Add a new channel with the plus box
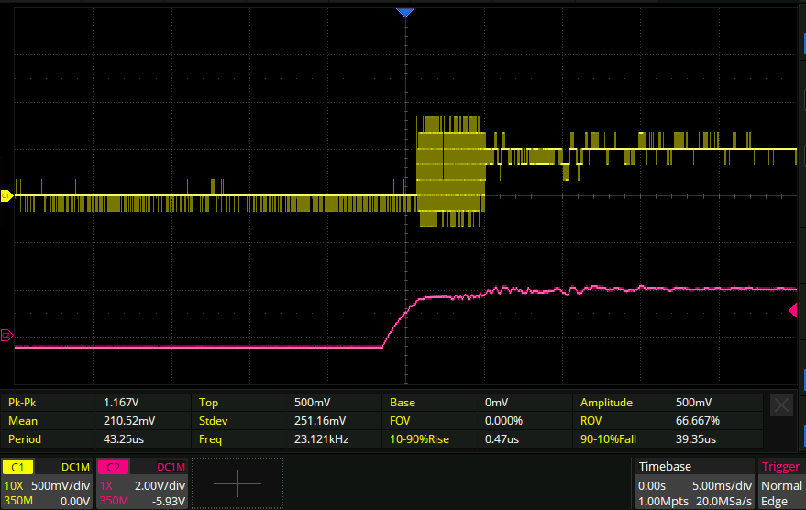 point(237,483)
